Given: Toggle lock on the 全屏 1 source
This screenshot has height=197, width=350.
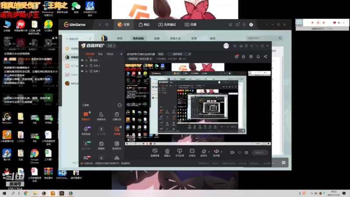Looking at the screenshot, I should pos(86,71).
